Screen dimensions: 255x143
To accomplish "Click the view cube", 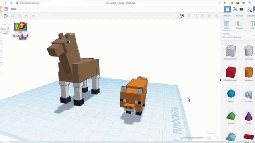I will (x=4, y=29).
